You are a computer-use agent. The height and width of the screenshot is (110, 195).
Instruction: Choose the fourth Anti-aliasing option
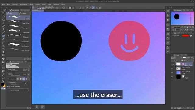[x=26, y=79]
